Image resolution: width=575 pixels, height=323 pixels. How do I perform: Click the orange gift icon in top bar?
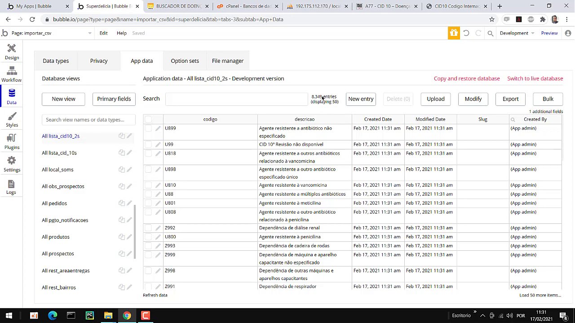(454, 33)
